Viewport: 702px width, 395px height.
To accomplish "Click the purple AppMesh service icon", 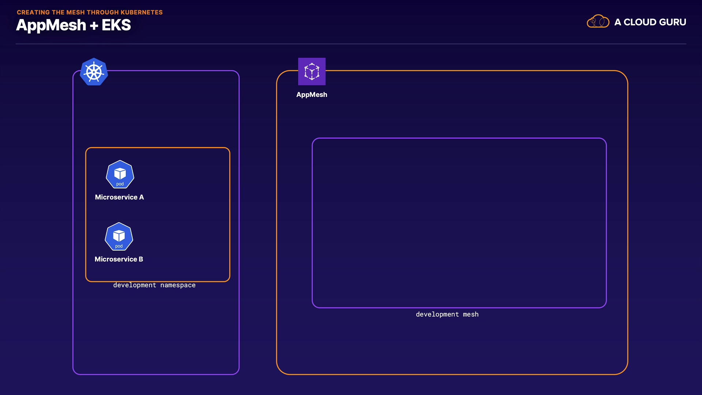I will click(312, 71).
